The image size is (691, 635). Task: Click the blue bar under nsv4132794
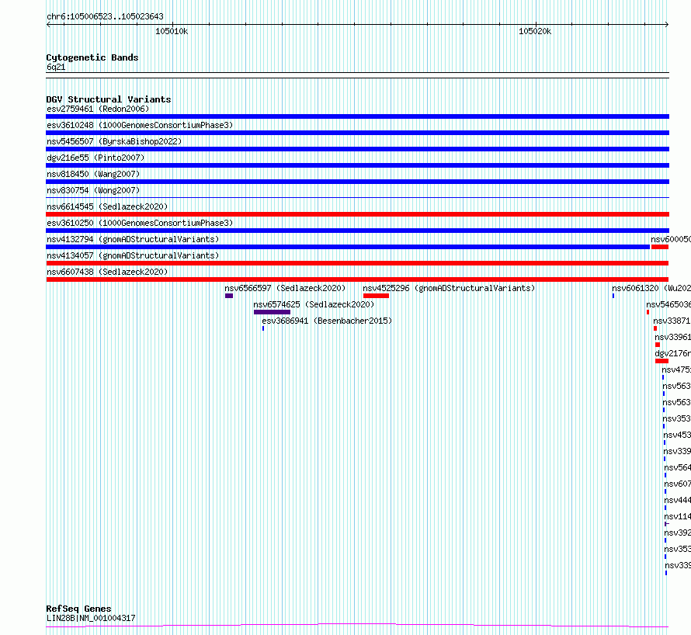348,247
